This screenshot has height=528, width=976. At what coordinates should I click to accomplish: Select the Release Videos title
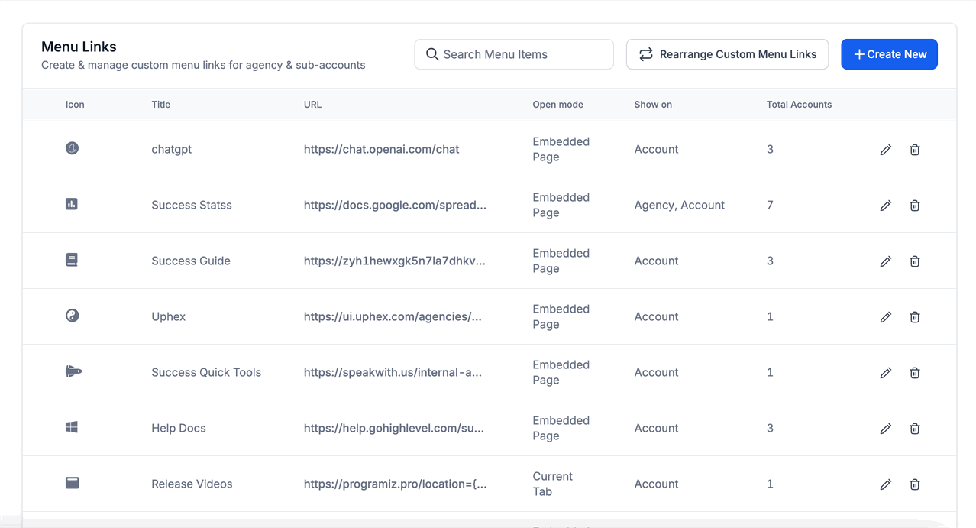point(192,484)
